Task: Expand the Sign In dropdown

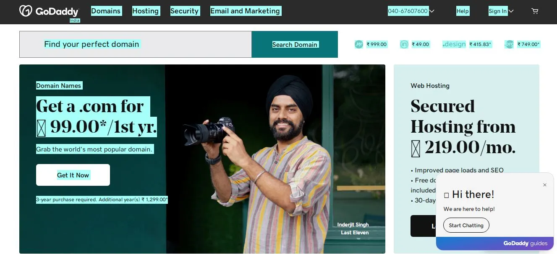Action: pos(501,11)
